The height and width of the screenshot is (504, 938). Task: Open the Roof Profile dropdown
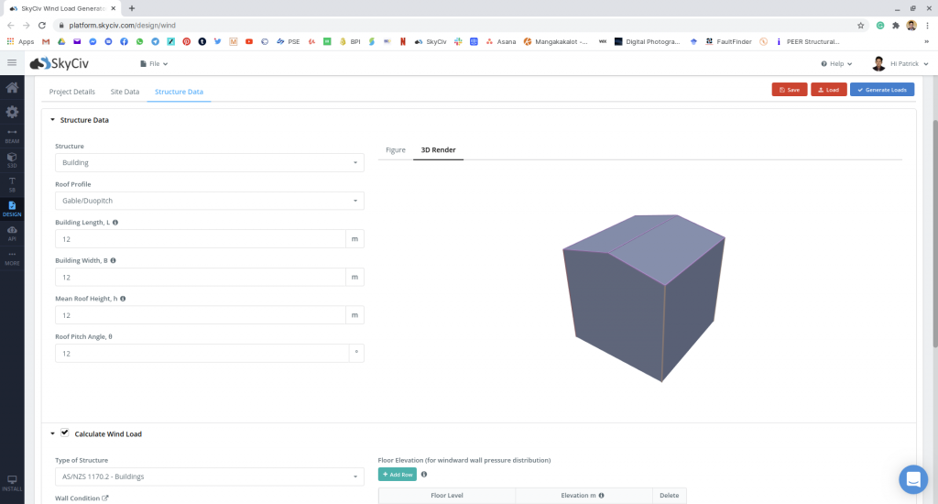pyautogui.click(x=209, y=201)
